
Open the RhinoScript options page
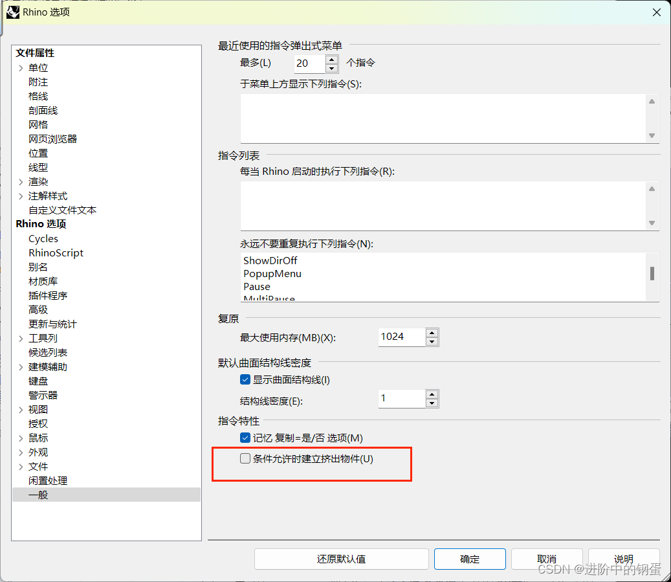tap(56, 252)
